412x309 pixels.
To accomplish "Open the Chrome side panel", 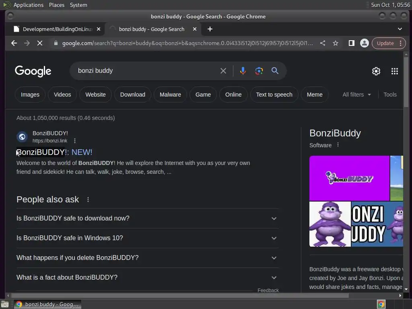I will coord(351,43).
